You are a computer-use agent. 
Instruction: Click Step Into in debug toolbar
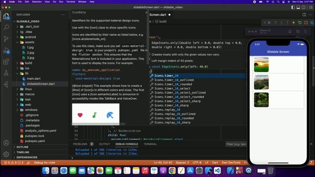(282, 23)
